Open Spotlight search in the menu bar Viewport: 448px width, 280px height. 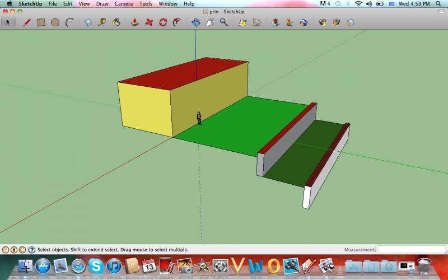click(x=438, y=4)
